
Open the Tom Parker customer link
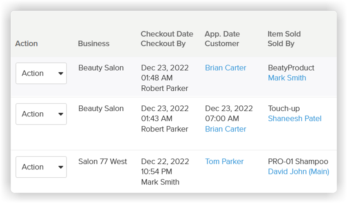(x=224, y=162)
